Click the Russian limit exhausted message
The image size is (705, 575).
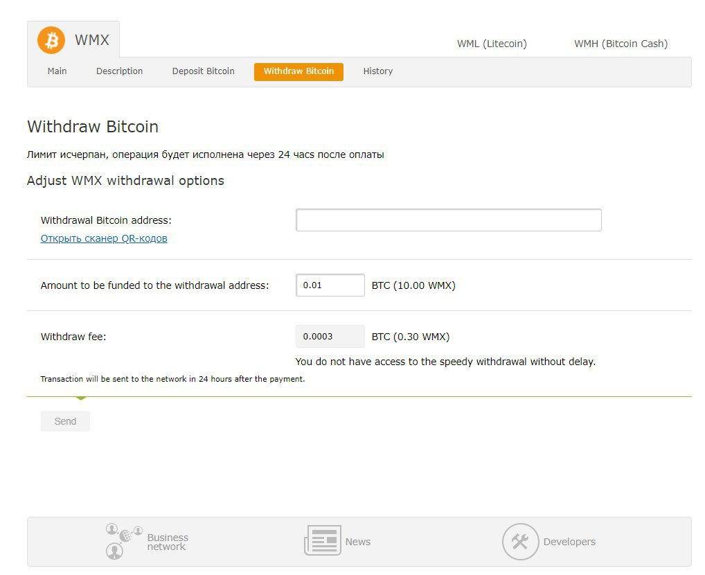coord(206,154)
